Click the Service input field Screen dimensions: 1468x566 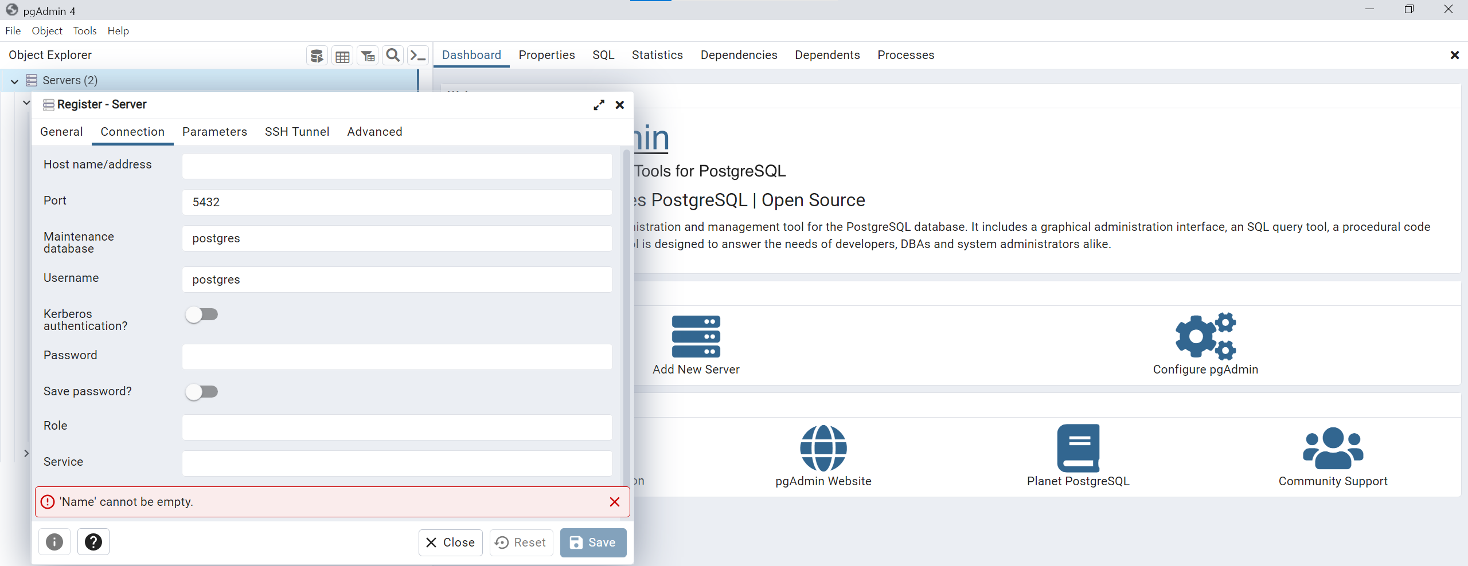point(397,463)
